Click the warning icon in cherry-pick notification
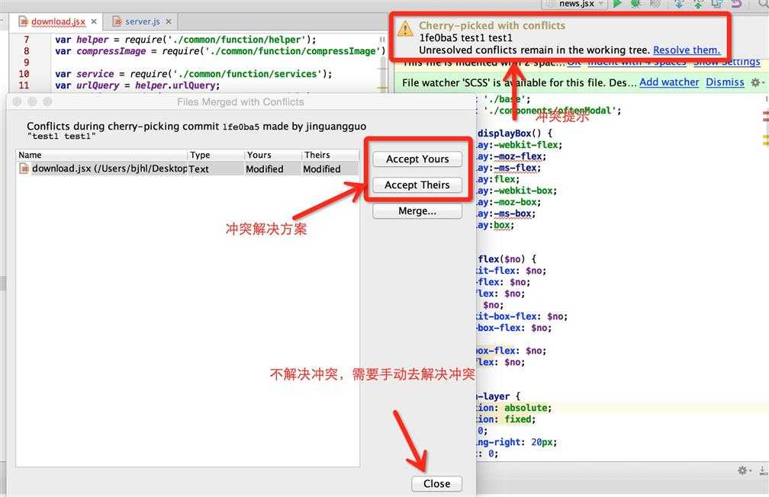 point(405,28)
